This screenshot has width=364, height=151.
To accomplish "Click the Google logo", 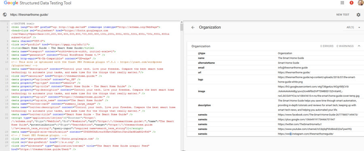I will coord(11,3).
